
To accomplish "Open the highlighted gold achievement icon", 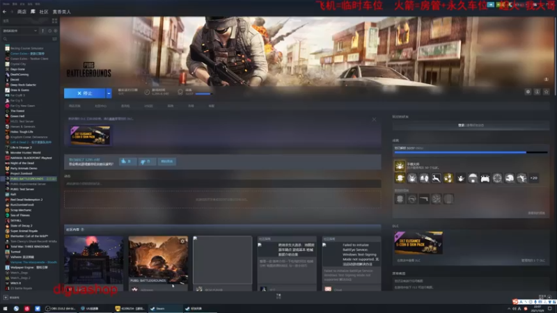I will (400, 166).
